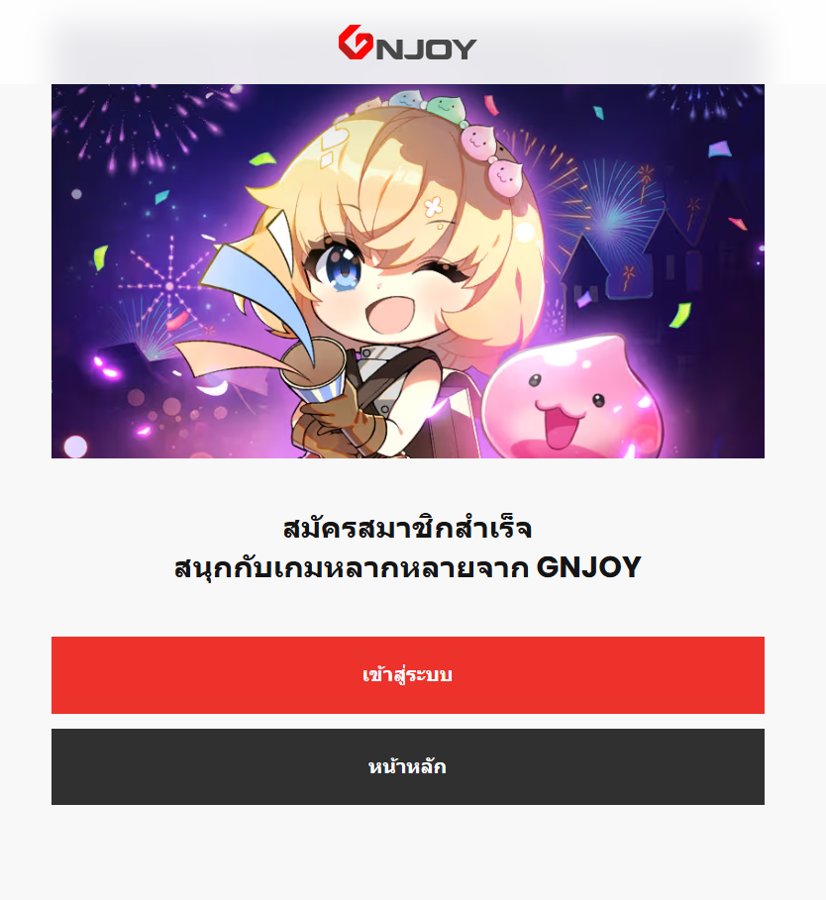The height and width of the screenshot is (900, 826).
Task: Click the NJOY wordmark in header
Action: coord(427,49)
